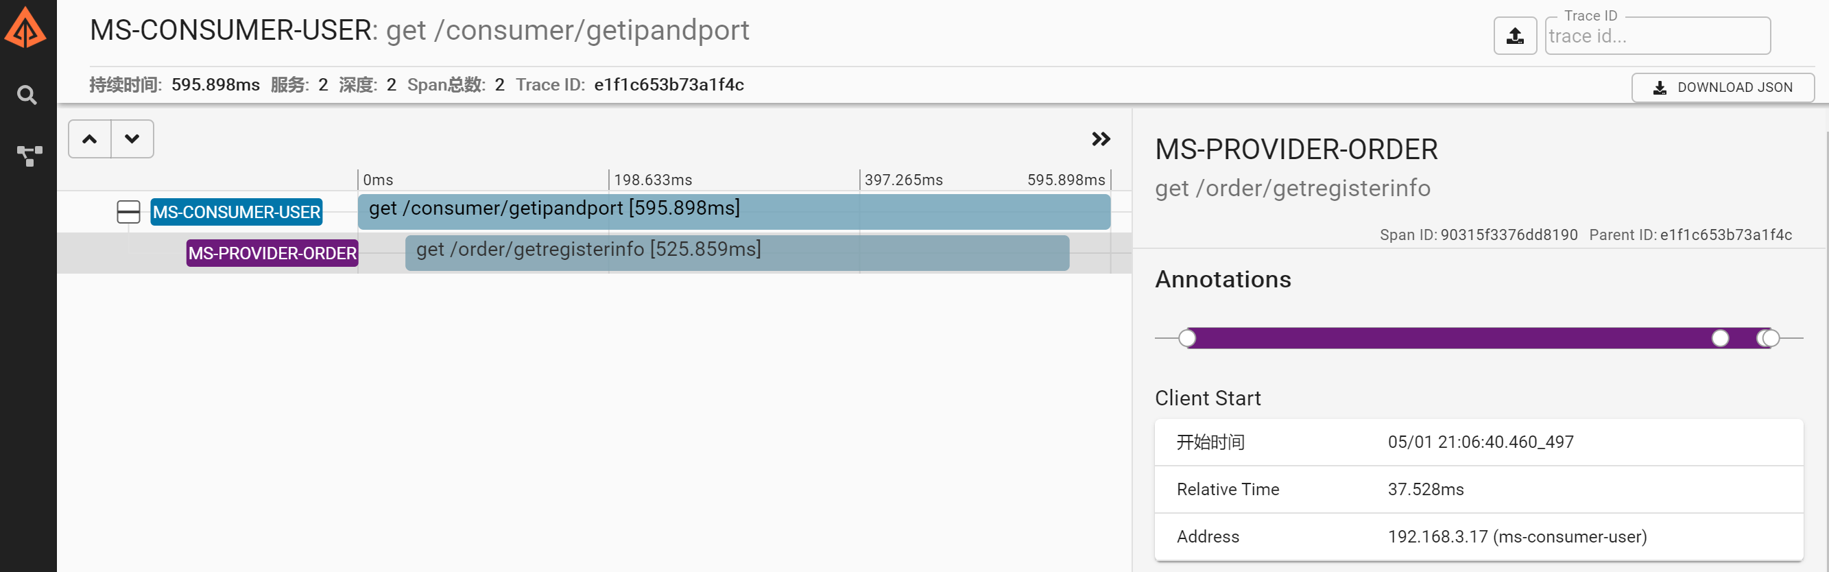Screen dimensions: 1829x572
Task: Select the MS-CONSUMER-USER service label
Action: [237, 212]
